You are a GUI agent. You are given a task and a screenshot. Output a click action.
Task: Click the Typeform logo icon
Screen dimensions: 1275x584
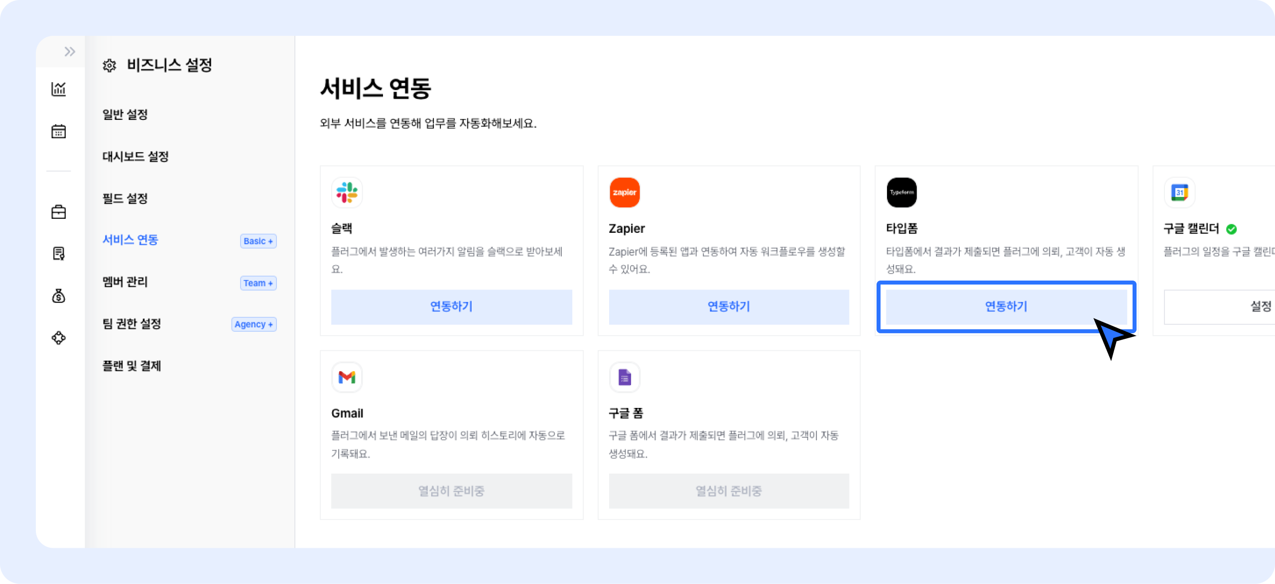[x=901, y=193]
